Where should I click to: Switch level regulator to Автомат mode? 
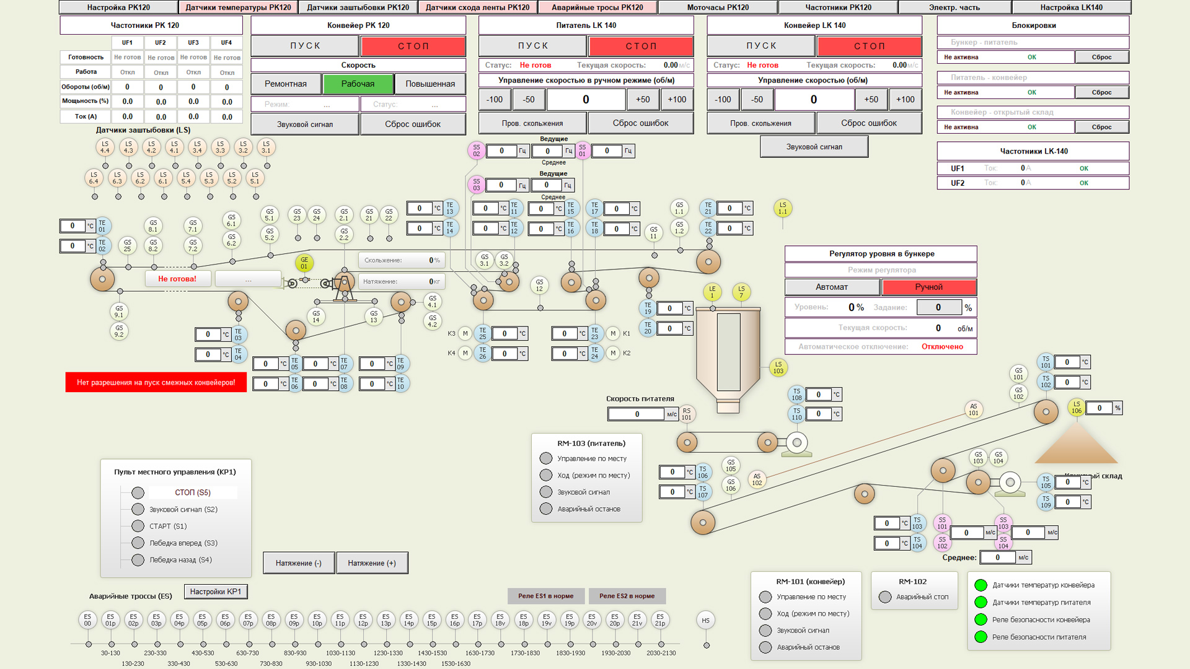pyautogui.click(x=832, y=287)
